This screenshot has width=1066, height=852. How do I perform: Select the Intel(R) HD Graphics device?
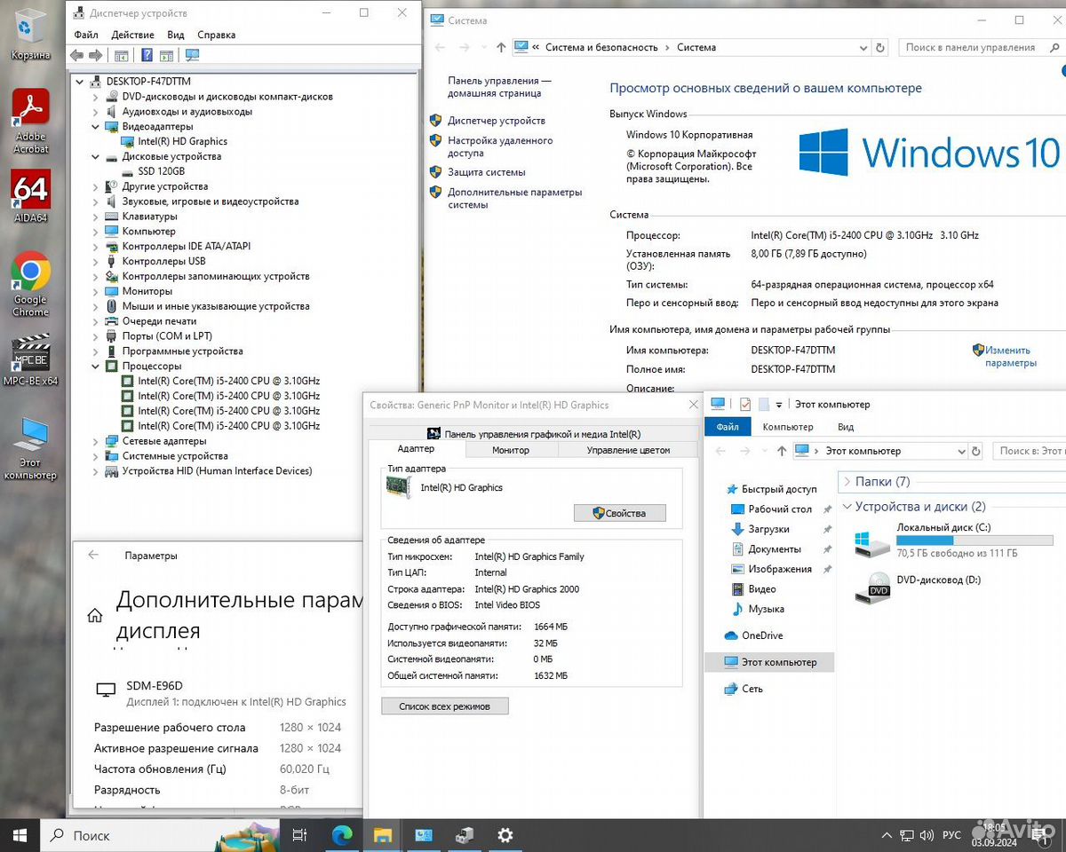point(182,141)
